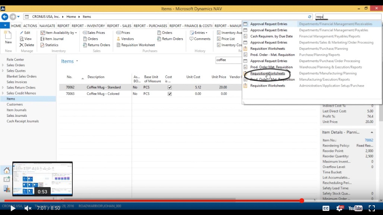
Task: Expand the Entries dropdown
Action: tap(206, 33)
